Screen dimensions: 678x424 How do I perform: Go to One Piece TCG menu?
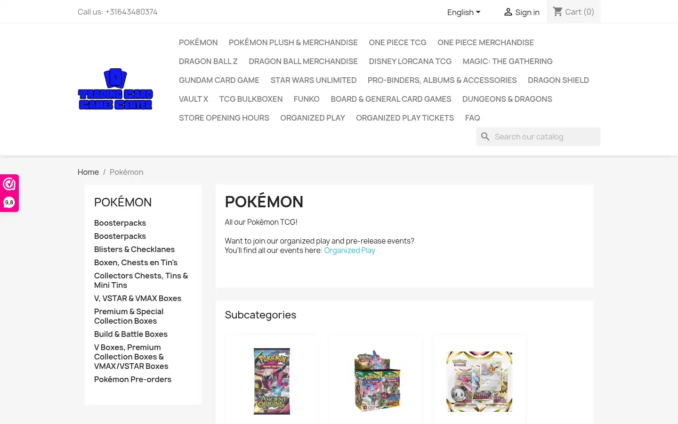tap(397, 42)
